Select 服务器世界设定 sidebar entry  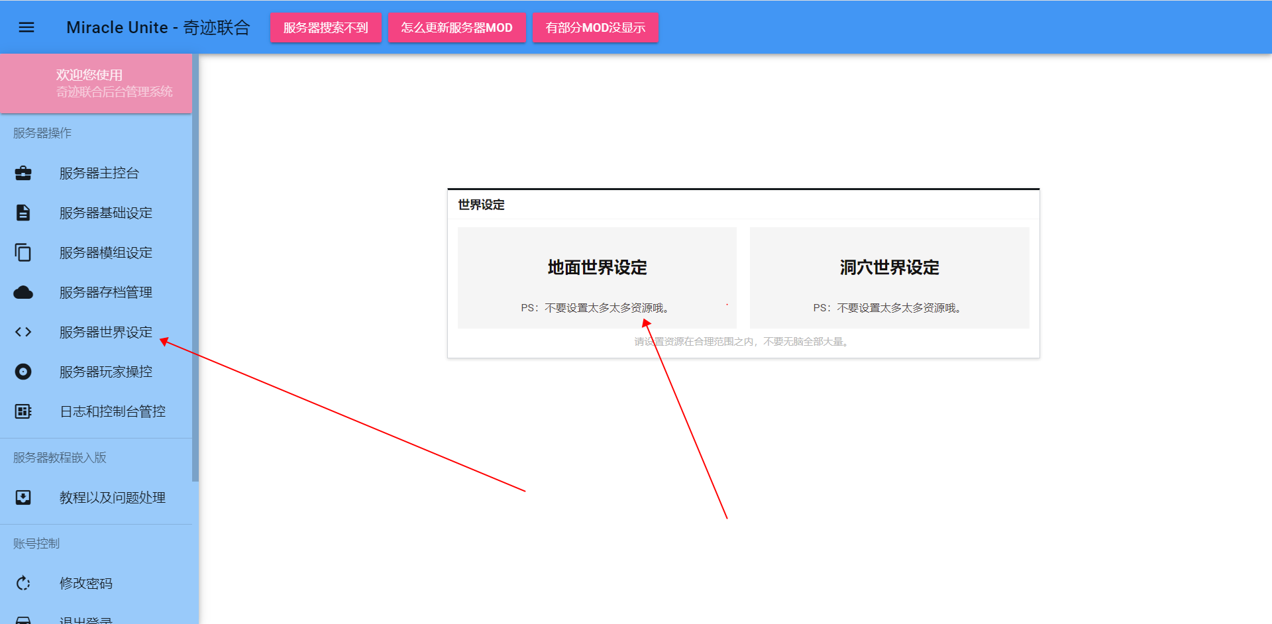tap(96, 332)
